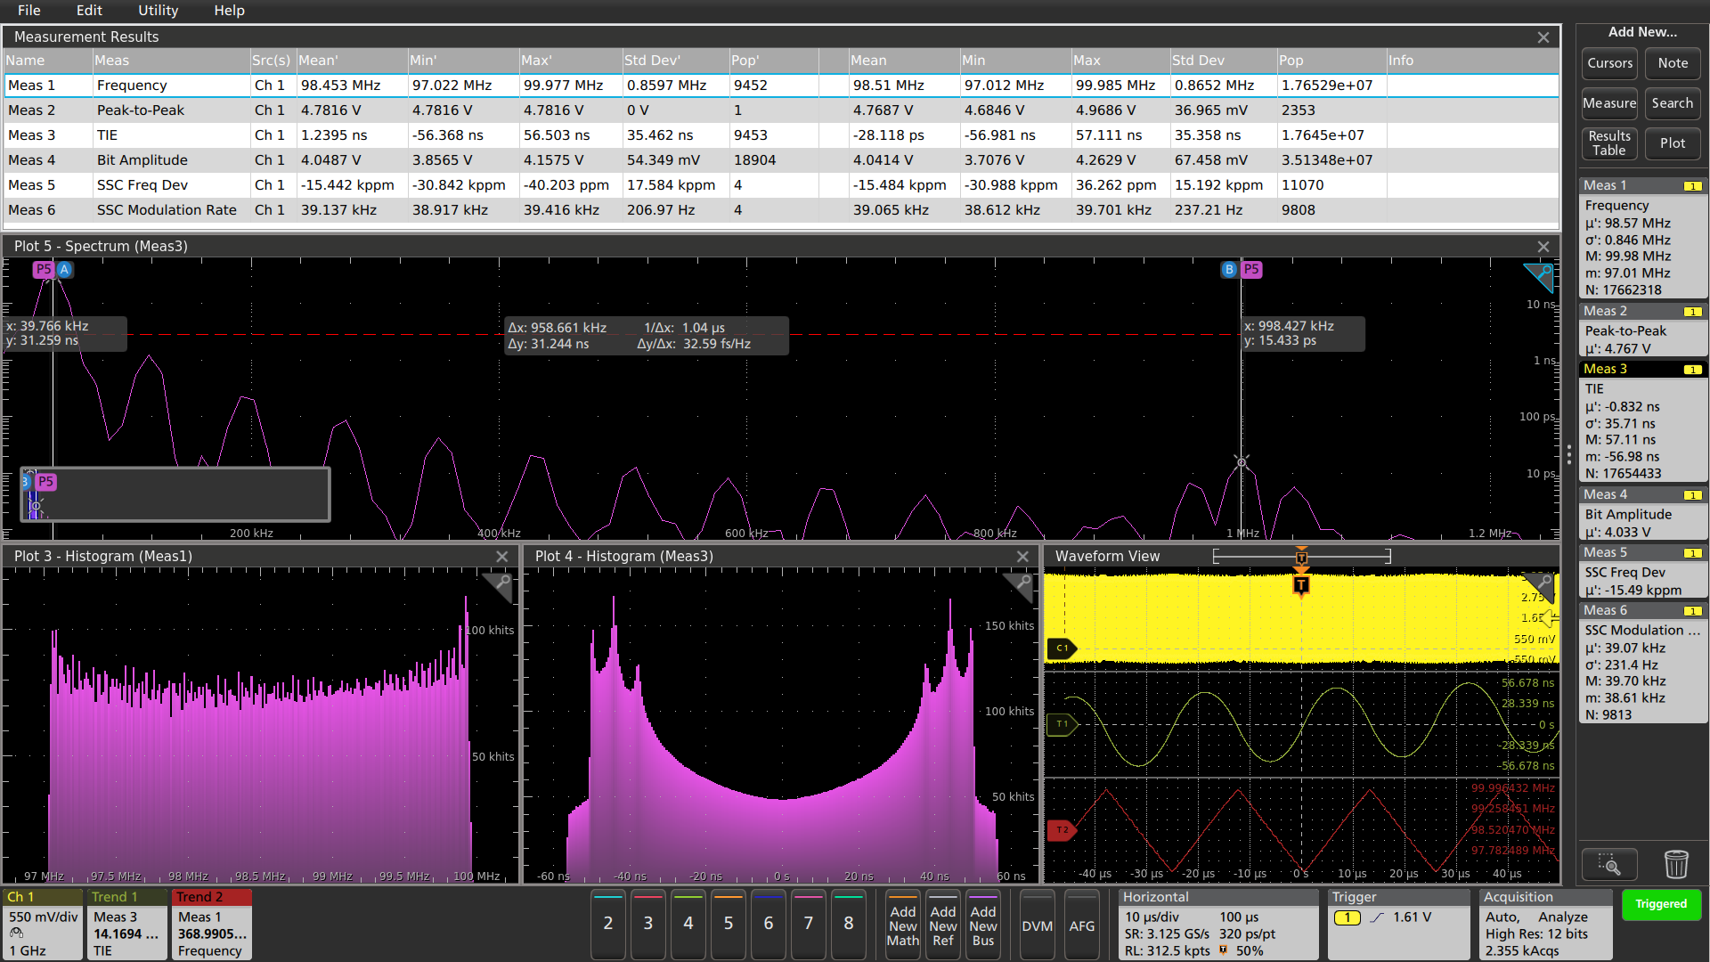1710x962 pixels.
Task: Click the trash can delete icon
Action: tap(1675, 864)
